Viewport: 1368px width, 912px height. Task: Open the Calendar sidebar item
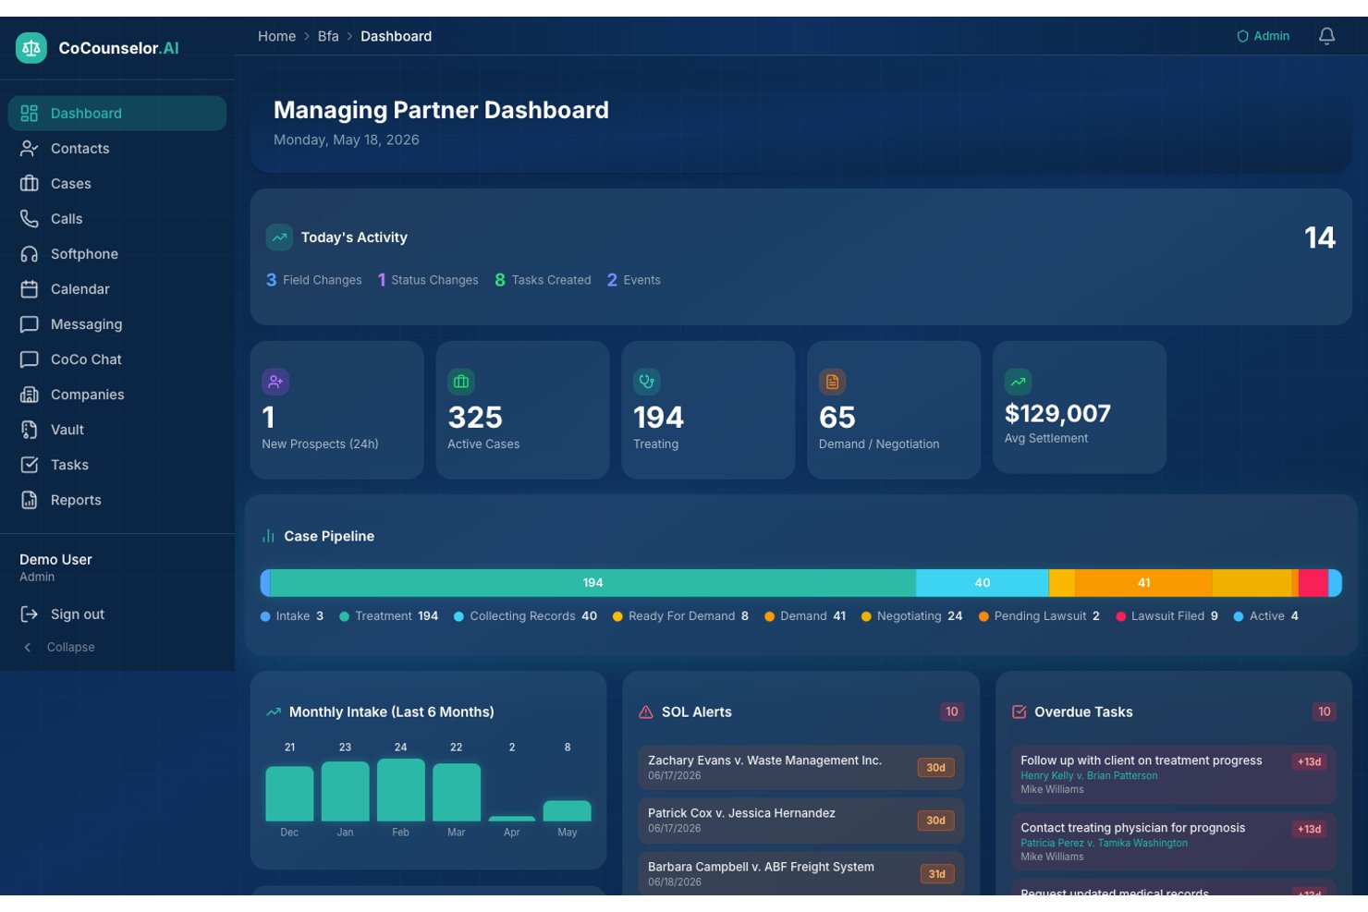click(117, 288)
